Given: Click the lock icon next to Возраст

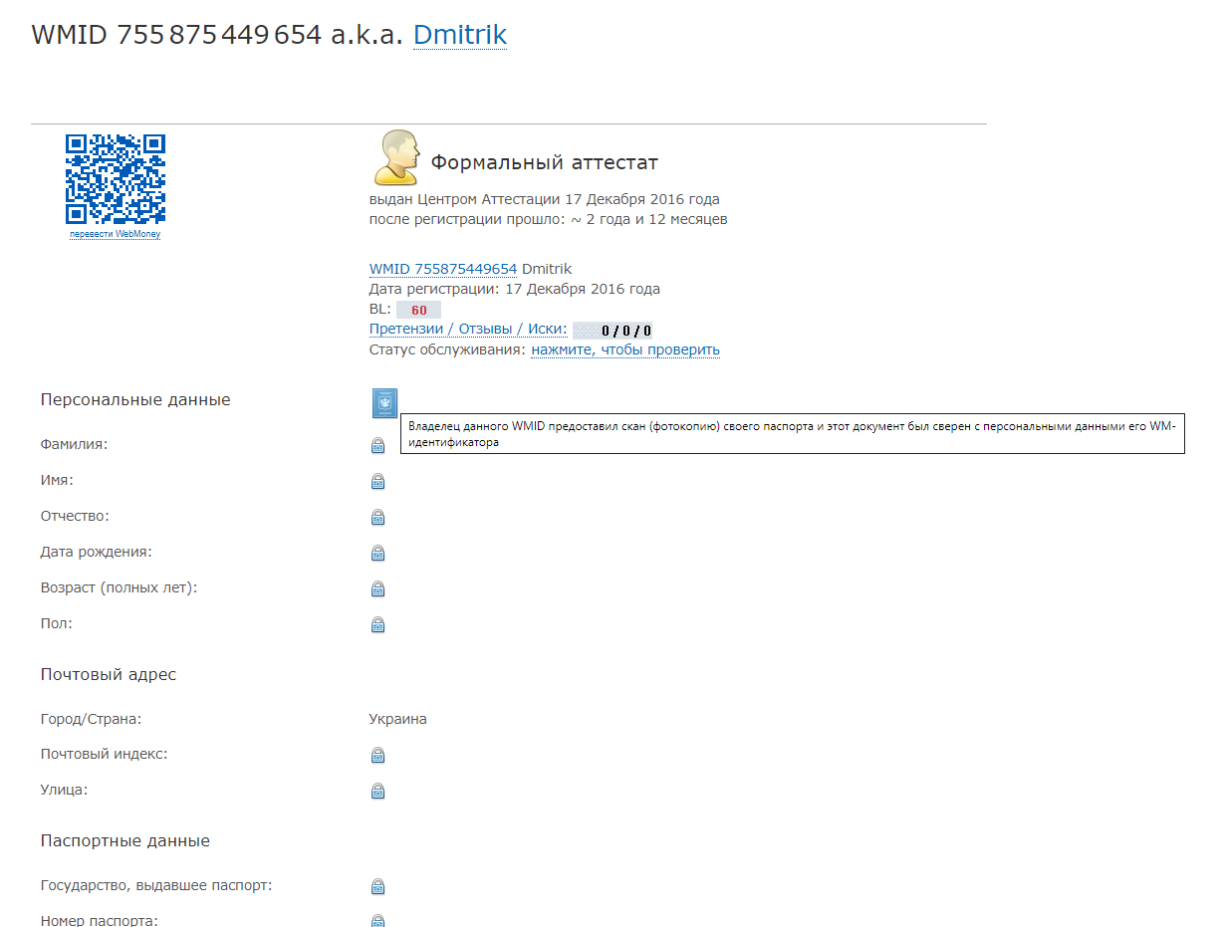Looking at the screenshot, I should click(378, 588).
